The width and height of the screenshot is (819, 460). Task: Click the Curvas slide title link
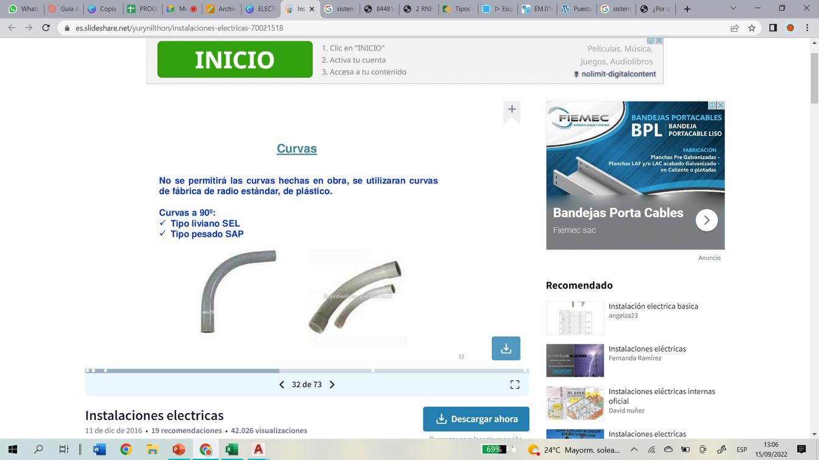click(x=297, y=148)
